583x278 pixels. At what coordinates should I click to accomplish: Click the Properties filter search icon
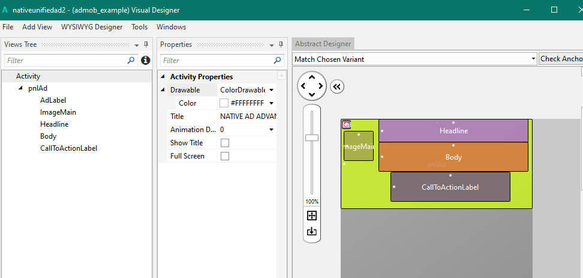277,60
